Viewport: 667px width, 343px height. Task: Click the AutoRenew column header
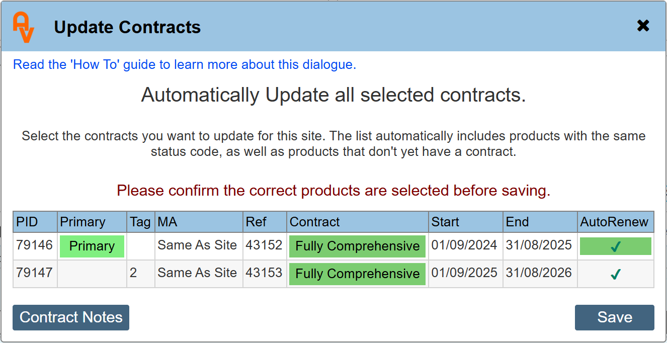614,222
